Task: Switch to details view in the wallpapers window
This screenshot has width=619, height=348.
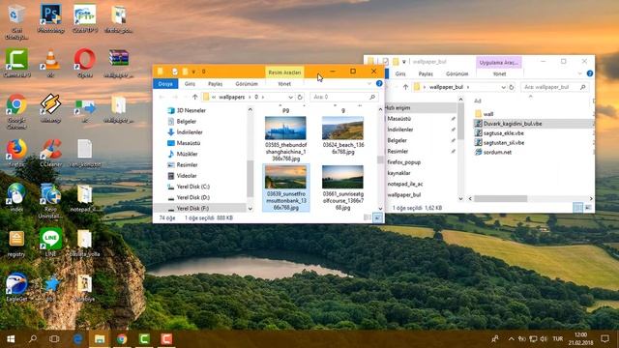Action: click(x=368, y=217)
